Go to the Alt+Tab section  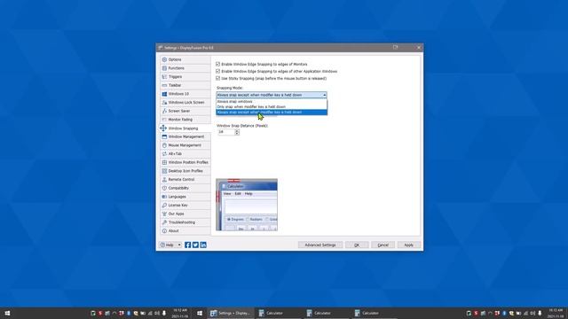[185, 153]
